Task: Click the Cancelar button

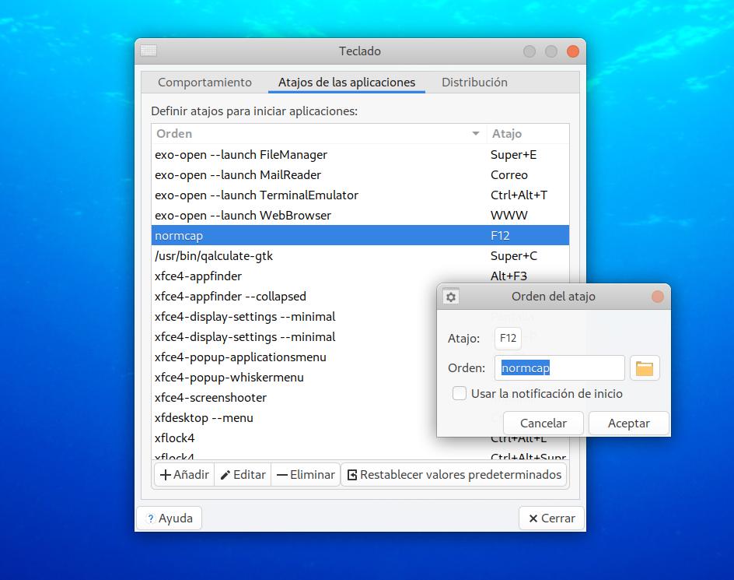Action: (x=544, y=424)
